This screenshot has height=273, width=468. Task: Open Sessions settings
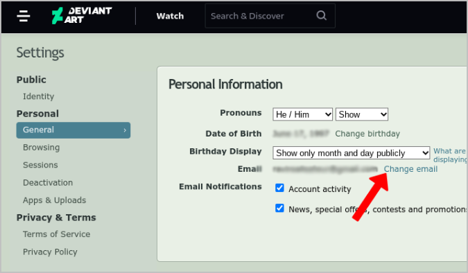(40, 165)
